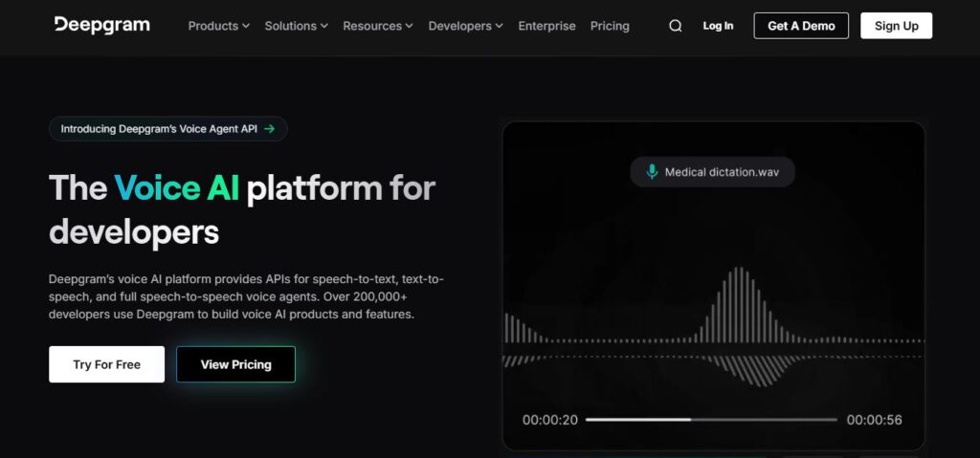
Task: Click the Medical dictation.wav file label
Action: point(712,172)
